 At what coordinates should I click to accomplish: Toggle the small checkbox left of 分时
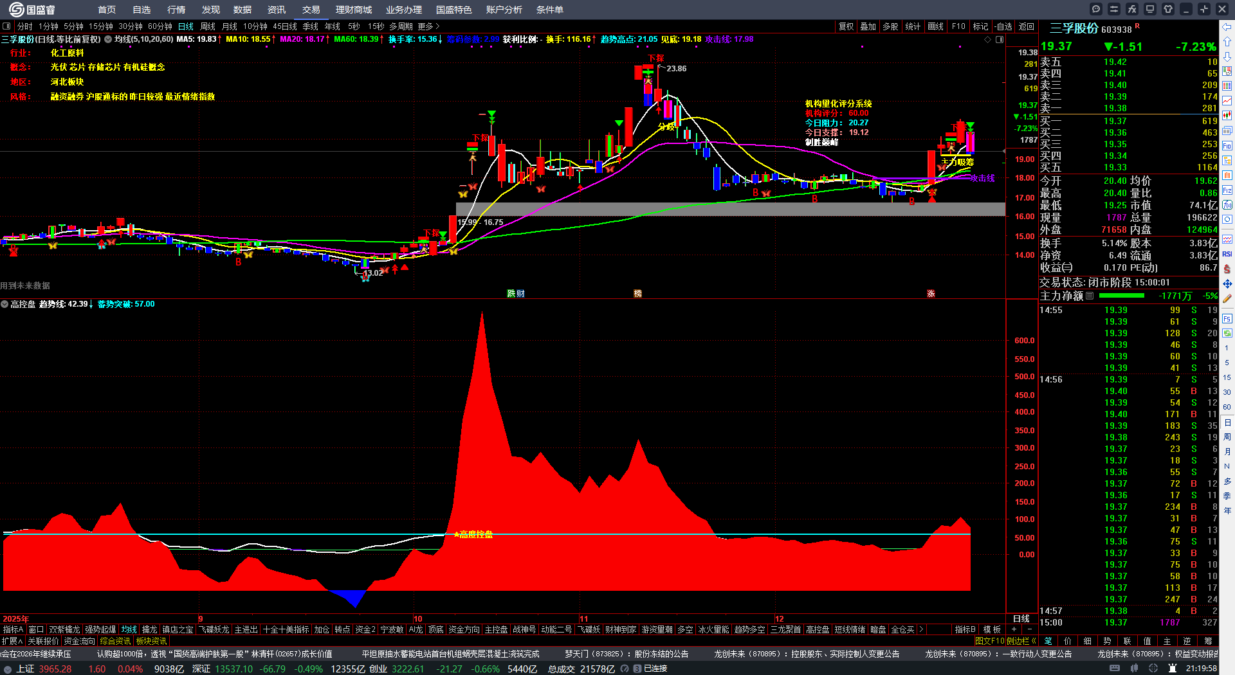tap(6, 26)
